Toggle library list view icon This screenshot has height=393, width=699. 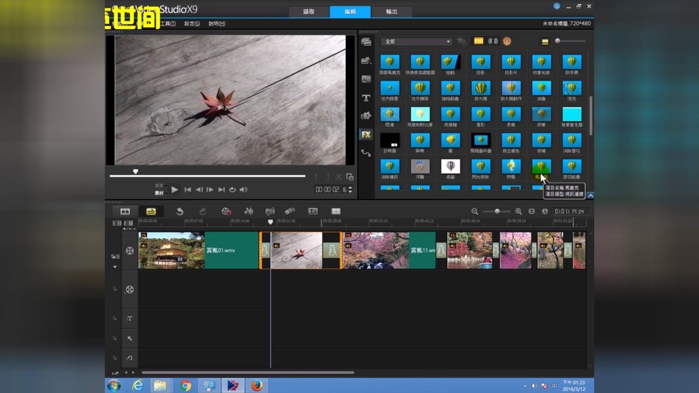(x=544, y=41)
